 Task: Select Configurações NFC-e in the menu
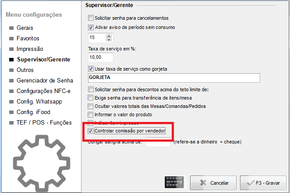[43, 91]
